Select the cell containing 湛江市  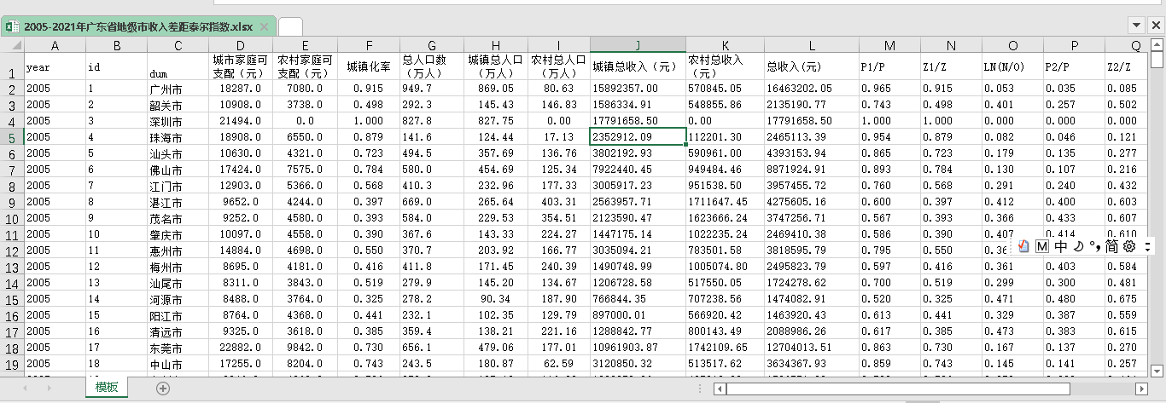[178, 202]
